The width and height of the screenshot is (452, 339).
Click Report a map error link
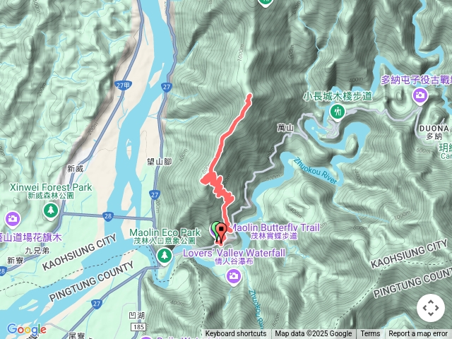[x=417, y=334]
